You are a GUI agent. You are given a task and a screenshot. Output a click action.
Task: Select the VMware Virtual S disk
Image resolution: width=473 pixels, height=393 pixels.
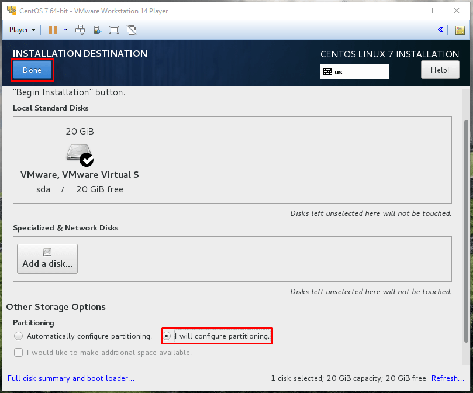(80, 161)
